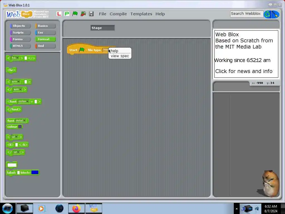Click the media player taskbar icon
Screen dimensions: 285x214
(41, 208)
